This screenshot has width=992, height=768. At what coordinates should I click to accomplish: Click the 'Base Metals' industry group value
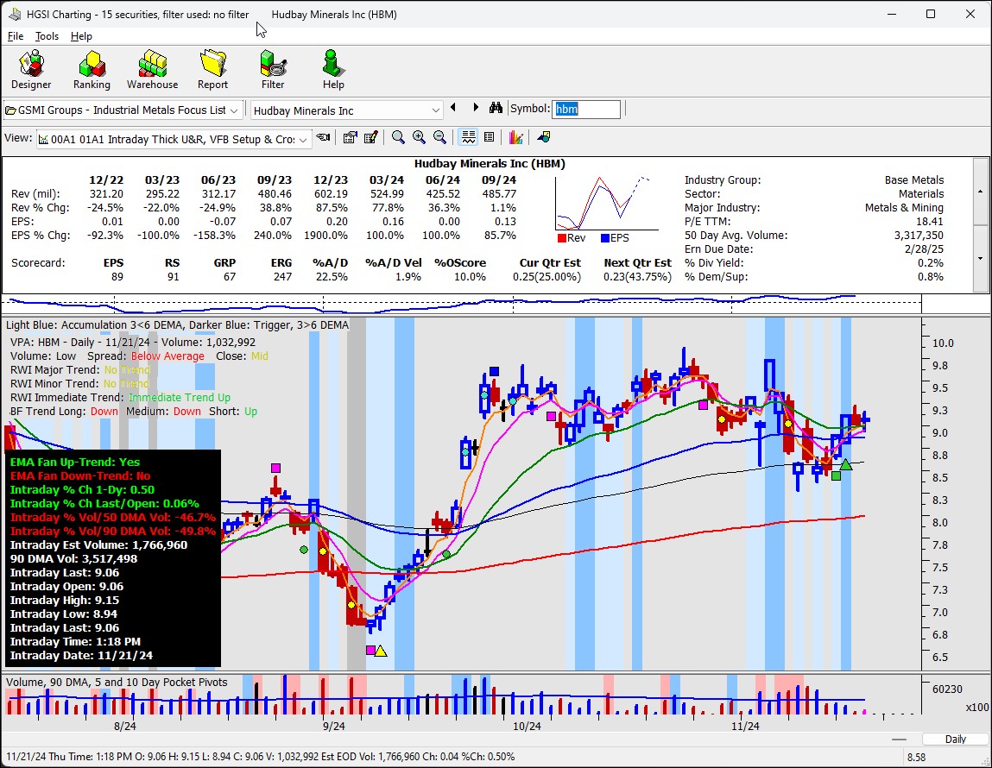click(914, 180)
